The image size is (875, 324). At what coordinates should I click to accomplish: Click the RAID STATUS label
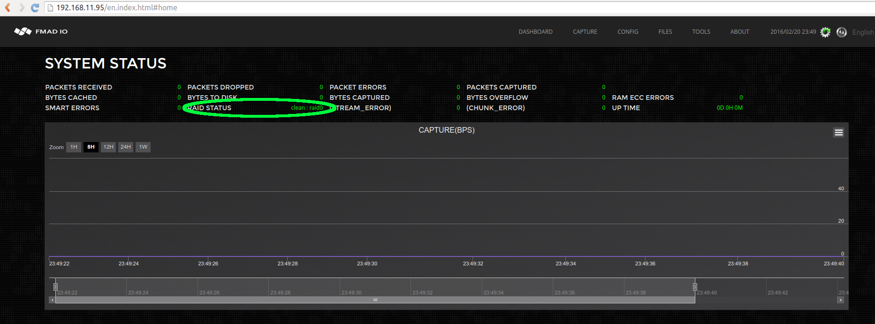(x=209, y=108)
